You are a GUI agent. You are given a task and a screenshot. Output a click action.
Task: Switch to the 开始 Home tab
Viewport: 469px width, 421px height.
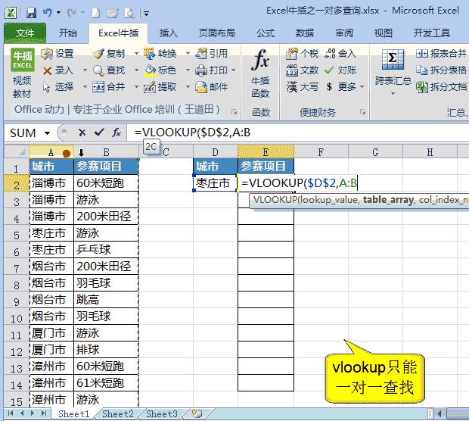[x=68, y=33]
